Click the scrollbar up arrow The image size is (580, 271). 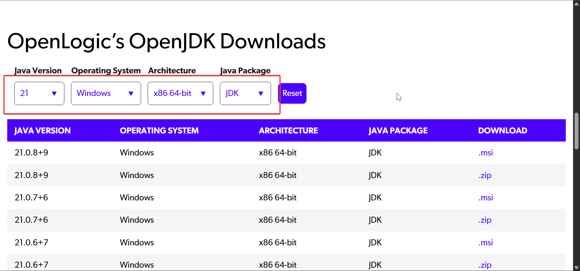click(576, 4)
